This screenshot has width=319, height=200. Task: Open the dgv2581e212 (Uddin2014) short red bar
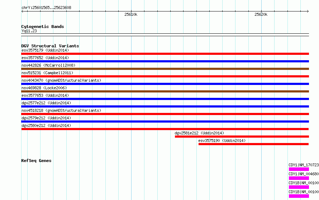(x=242, y=137)
